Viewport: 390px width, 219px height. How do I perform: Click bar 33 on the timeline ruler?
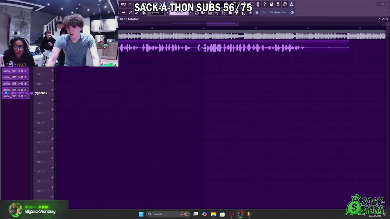(x=204, y=28)
